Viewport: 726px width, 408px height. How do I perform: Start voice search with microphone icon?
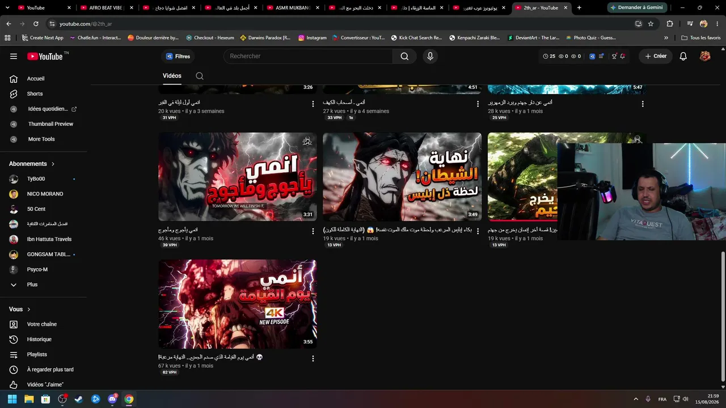coord(430,56)
